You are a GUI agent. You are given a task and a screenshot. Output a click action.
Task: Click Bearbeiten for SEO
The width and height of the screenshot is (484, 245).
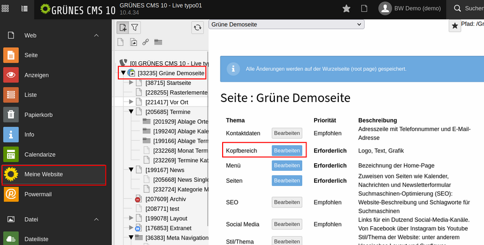[287, 202]
